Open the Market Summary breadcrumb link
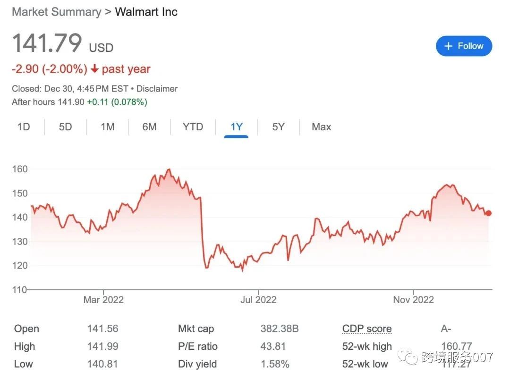Image resolution: width=510 pixels, height=380 pixels. click(56, 12)
